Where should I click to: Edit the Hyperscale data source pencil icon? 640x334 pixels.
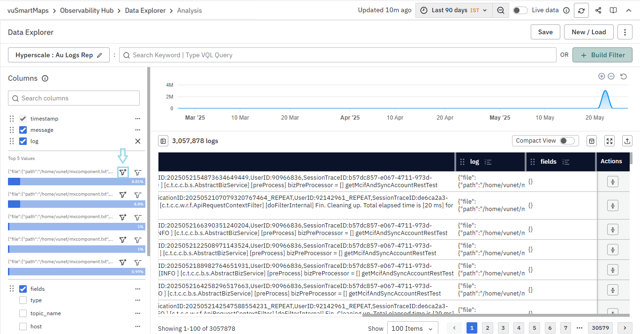point(99,55)
